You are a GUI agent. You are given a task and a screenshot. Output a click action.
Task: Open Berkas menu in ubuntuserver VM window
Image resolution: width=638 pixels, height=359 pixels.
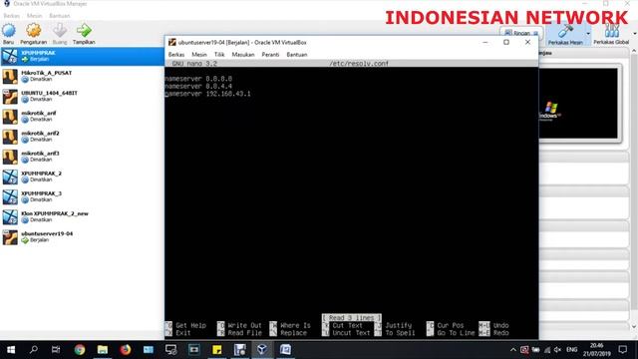click(176, 55)
